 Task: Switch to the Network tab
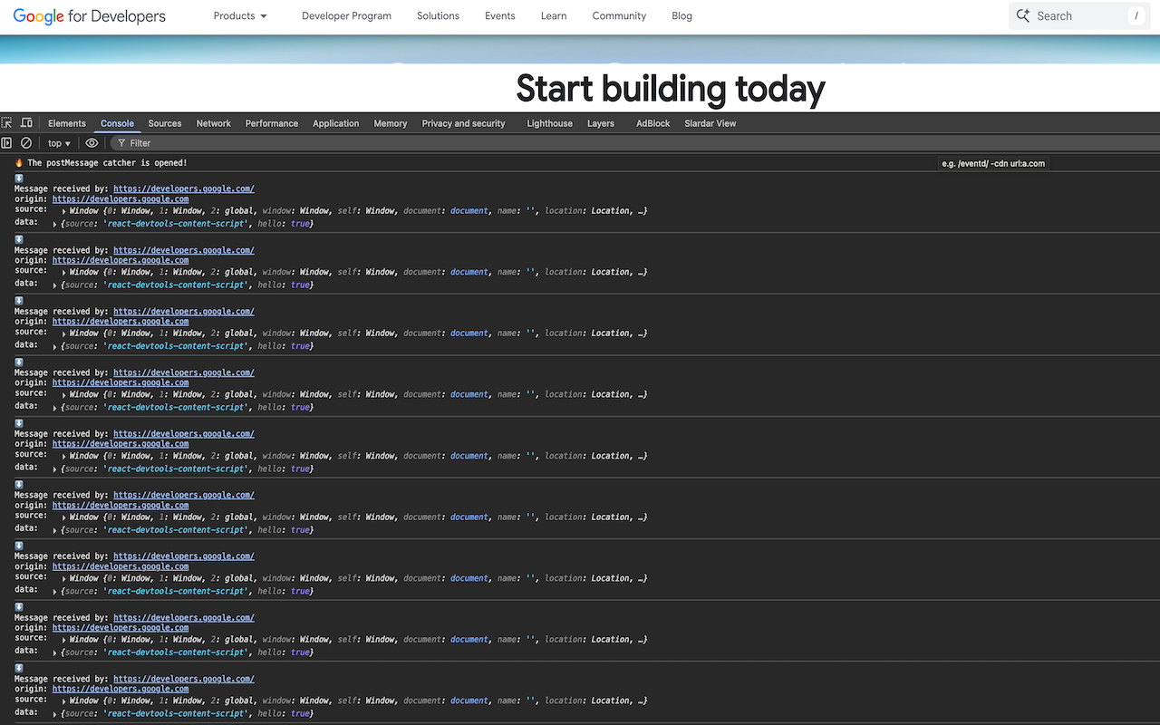(214, 123)
